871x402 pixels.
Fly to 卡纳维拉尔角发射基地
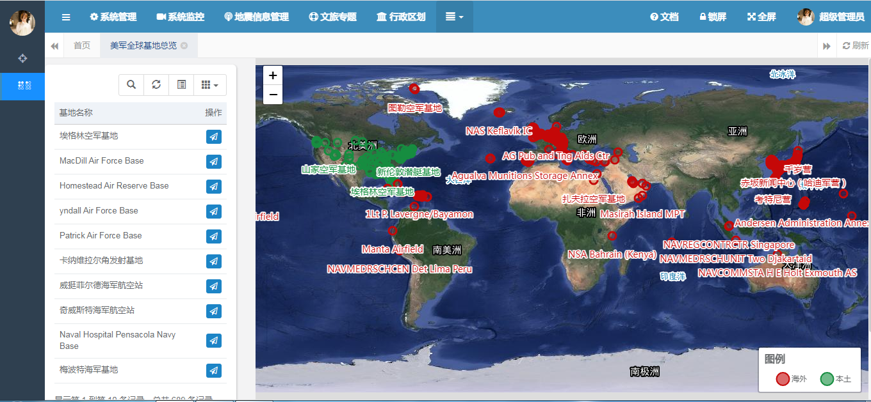click(x=214, y=261)
